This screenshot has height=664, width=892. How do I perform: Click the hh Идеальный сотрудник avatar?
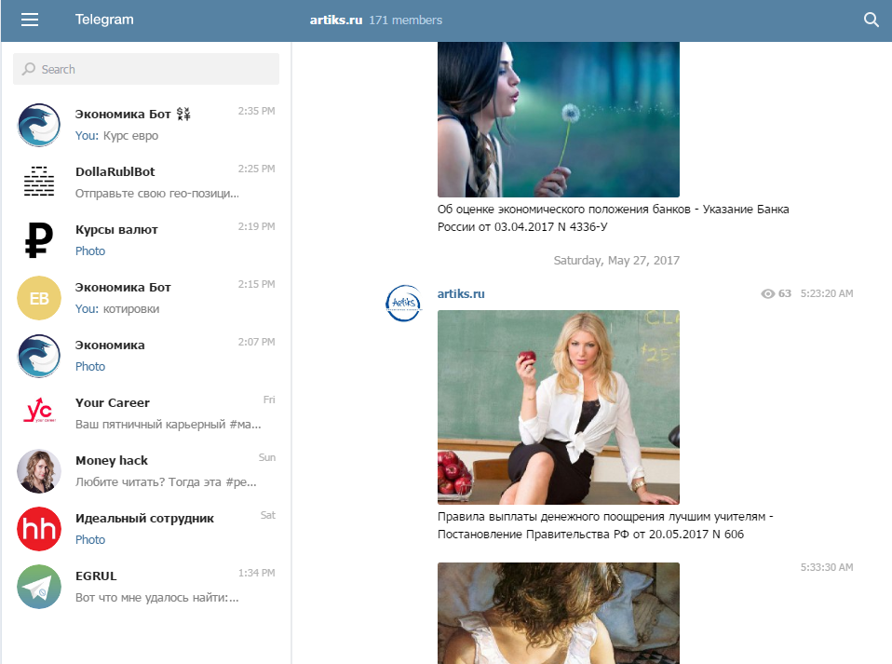click(x=39, y=529)
